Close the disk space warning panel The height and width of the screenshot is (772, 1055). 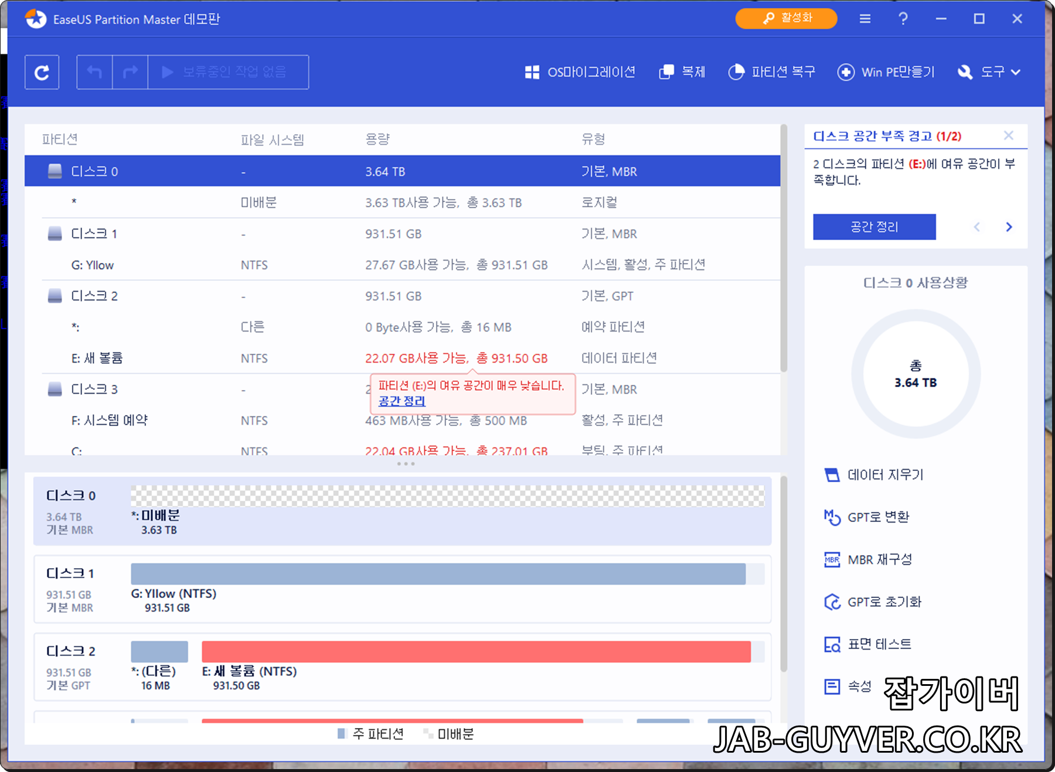(1009, 135)
